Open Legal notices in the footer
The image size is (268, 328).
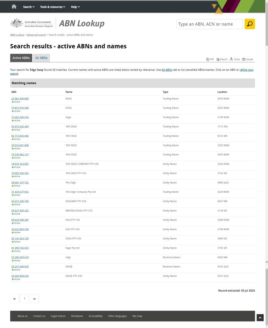click(x=58, y=316)
